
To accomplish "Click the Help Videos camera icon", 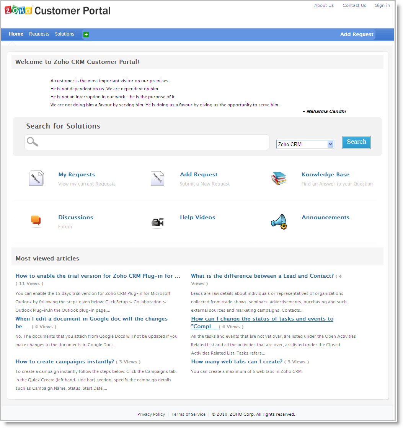I will click(158, 222).
